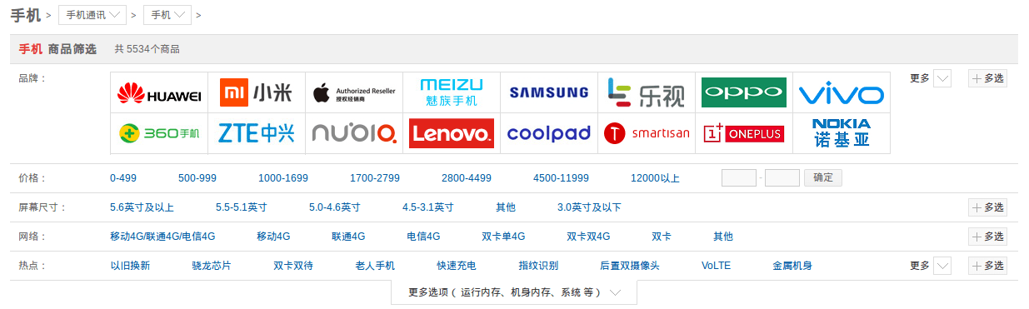Select the Nokia 诺基亚 brand logo
1029x309 pixels.
coord(842,133)
